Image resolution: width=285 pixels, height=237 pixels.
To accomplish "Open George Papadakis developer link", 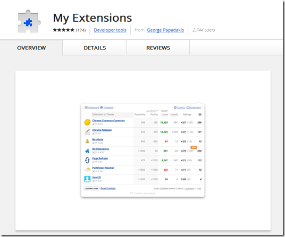I will click(x=165, y=30).
